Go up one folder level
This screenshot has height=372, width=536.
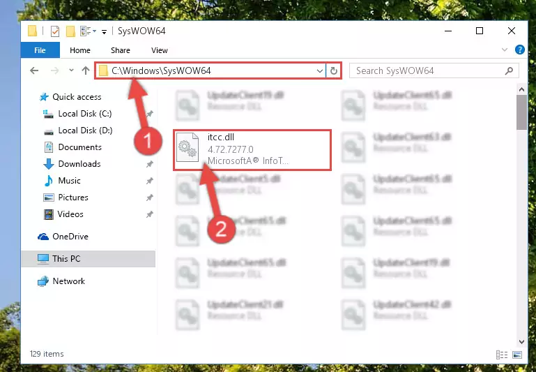(86, 70)
